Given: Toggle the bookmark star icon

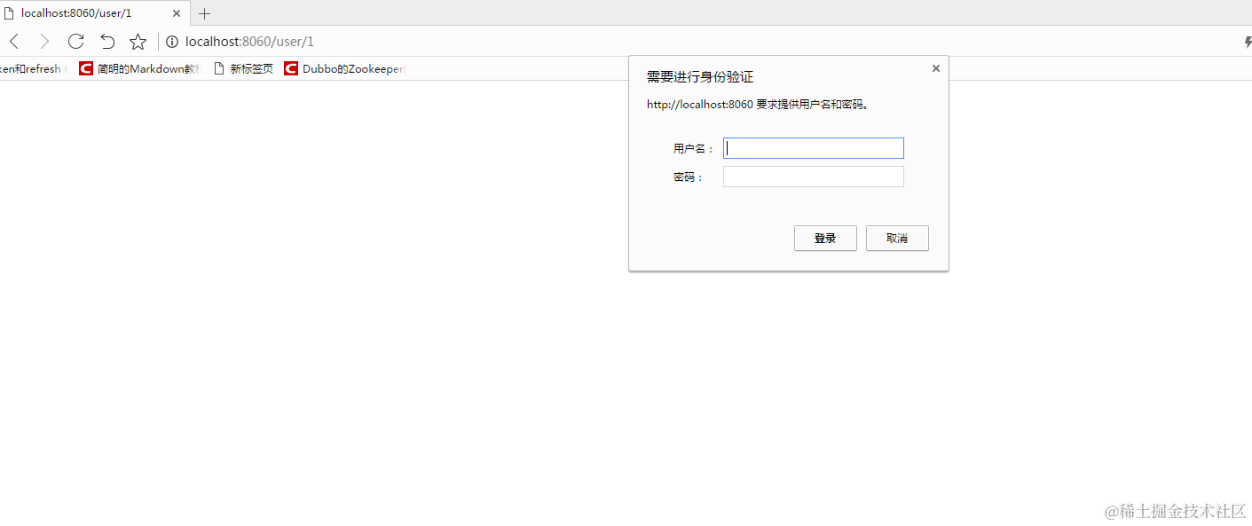Looking at the screenshot, I should (138, 41).
